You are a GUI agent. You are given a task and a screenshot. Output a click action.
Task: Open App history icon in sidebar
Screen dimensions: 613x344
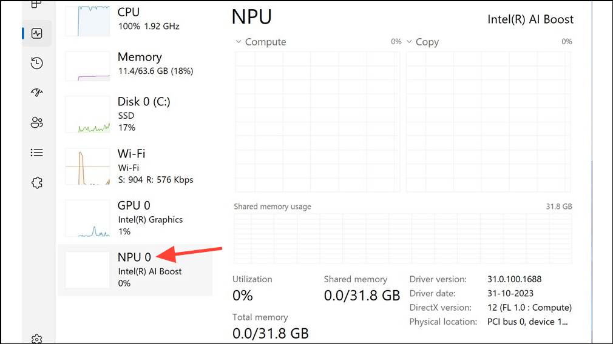37,63
